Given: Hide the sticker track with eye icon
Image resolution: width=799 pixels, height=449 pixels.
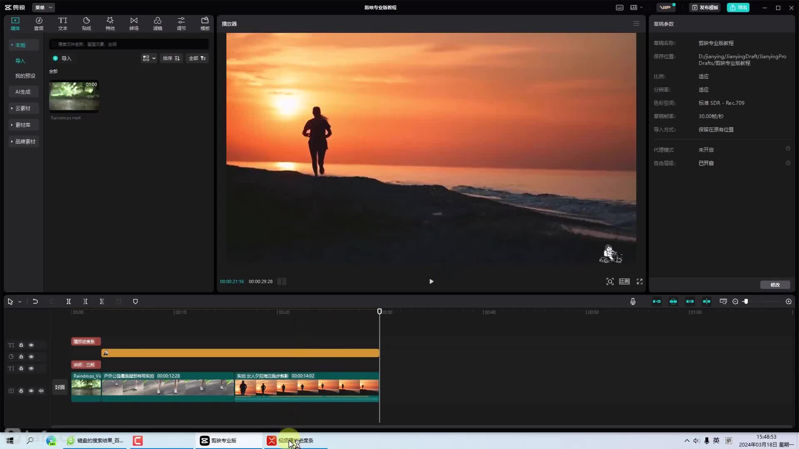Looking at the screenshot, I should click(31, 357).
